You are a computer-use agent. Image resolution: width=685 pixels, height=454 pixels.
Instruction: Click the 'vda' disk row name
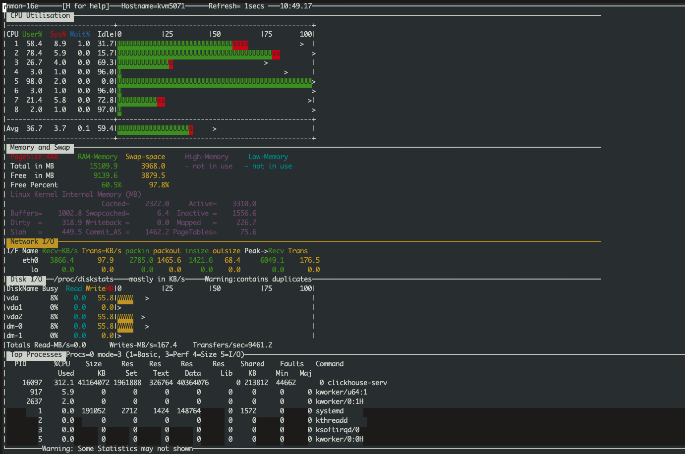coord(12,298)
